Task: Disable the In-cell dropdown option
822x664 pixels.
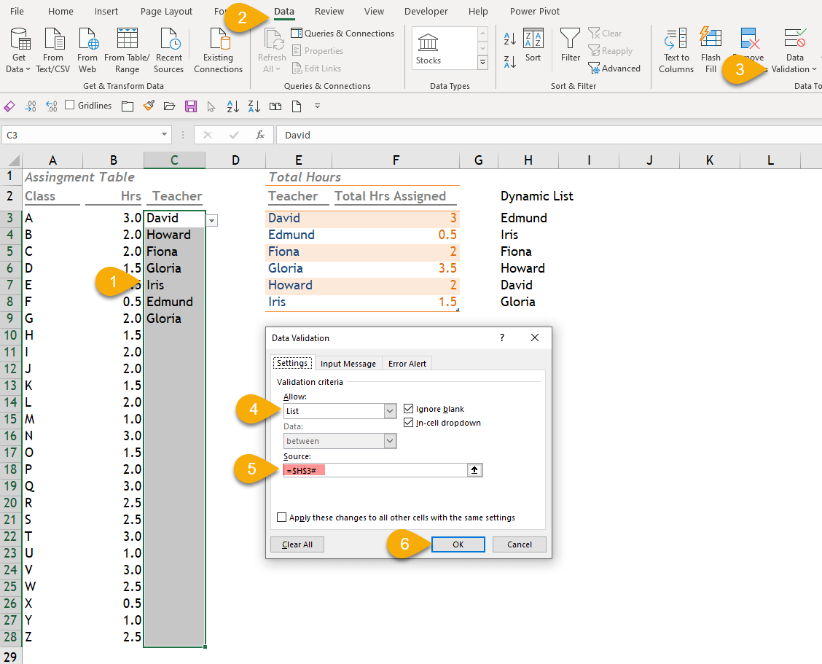Action: tap(408, 423)
